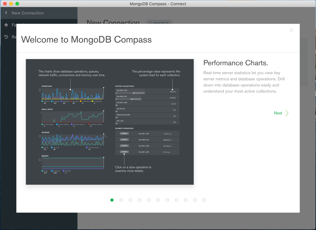Click the macOS green fullscreen button
The width and height of the screenshot is (316, 230).
tap(17, 4)
